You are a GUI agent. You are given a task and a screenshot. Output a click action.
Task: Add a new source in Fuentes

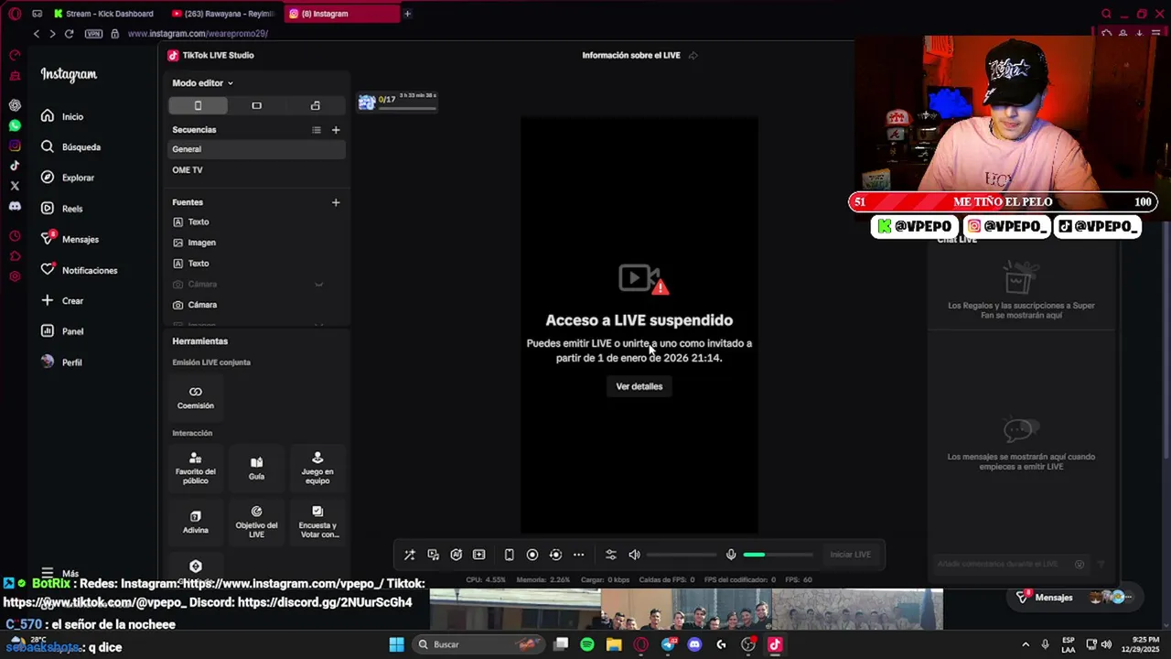(x=336, y=202)
